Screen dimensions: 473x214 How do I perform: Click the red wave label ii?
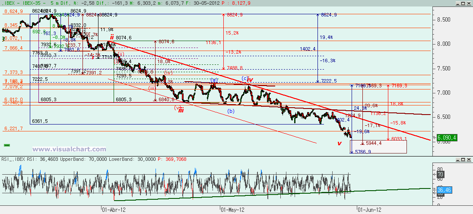pos(111,37)
